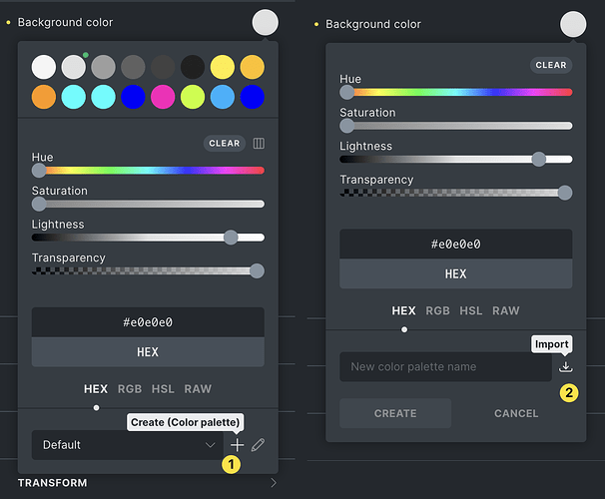The image size is (605, 499).
Task: Open the Default palette dropdown
Action: coord(126,445)
